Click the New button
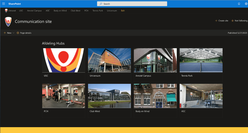Image resolution: width=248 pixels, height=133 pixels. tap(9, 33)
